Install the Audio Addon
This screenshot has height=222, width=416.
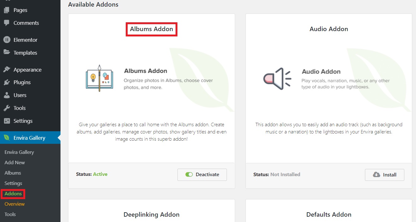tap(384, 175)
